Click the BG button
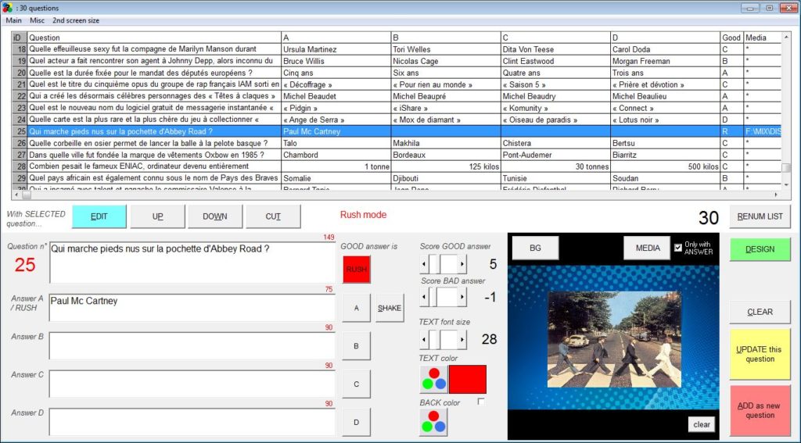The height and width of the screenshot is (443, 801). 535,248
